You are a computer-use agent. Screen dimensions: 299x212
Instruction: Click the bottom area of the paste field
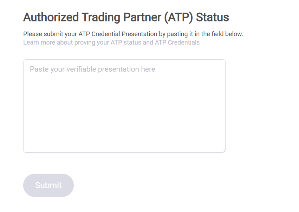pyautogui.click(x=124, y=144)
